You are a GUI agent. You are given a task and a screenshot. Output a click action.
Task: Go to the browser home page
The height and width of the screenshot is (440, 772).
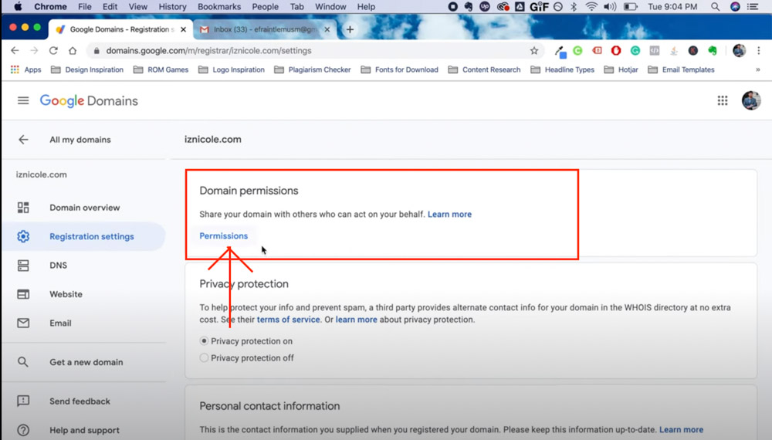click(x=73, y=51)
